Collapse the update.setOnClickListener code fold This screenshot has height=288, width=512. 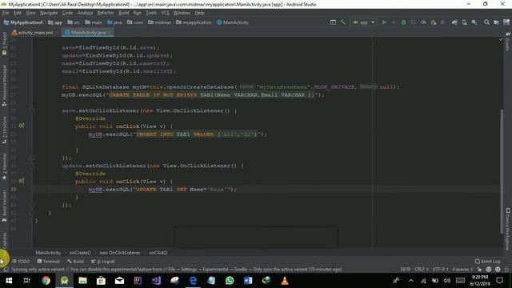[32, 166]
